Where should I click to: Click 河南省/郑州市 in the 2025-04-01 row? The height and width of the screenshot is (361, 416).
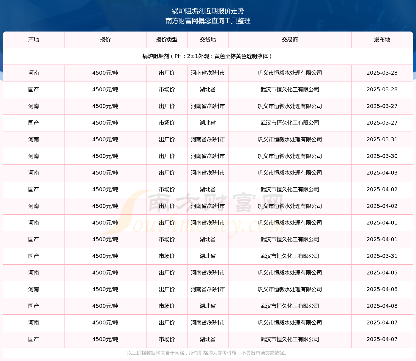208,223
